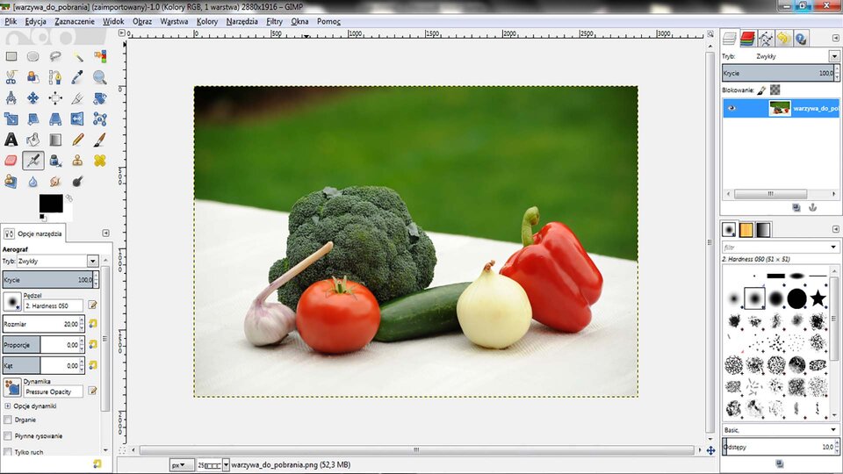Toggle lock alpha channel checkerboard icon
Viewport: 843px width, 474px height.
(775, 90)
